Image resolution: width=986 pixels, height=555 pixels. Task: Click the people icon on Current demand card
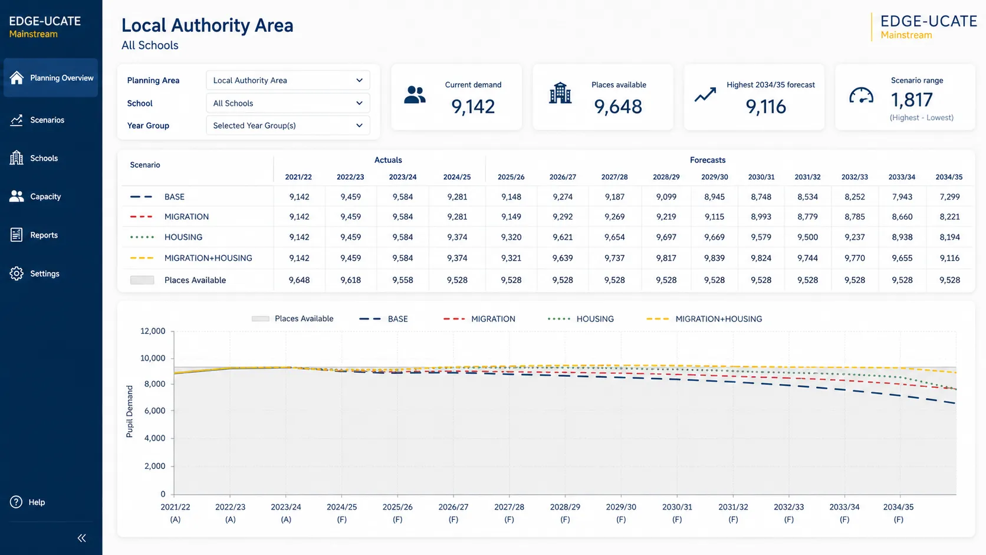click(415, 95)
